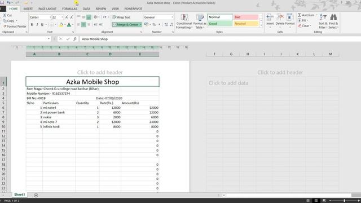Toggle Italic formatting
Image resolution: width=361 pixels, height=203 pixels.
point(37,24)
